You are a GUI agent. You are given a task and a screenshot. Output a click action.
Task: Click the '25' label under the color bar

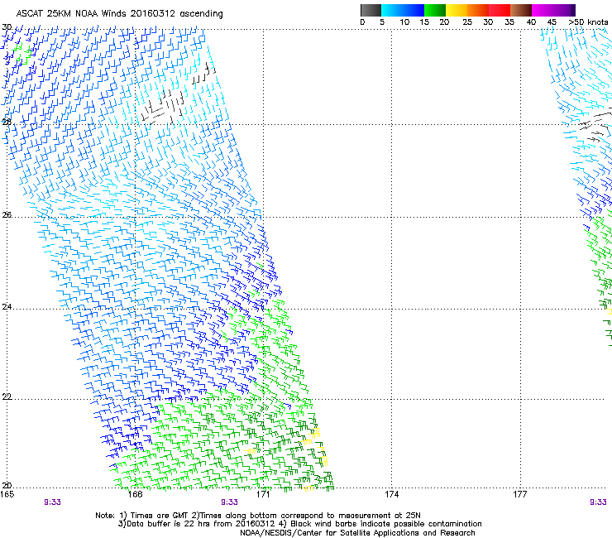pyautogui.click(x=467, y=22)
